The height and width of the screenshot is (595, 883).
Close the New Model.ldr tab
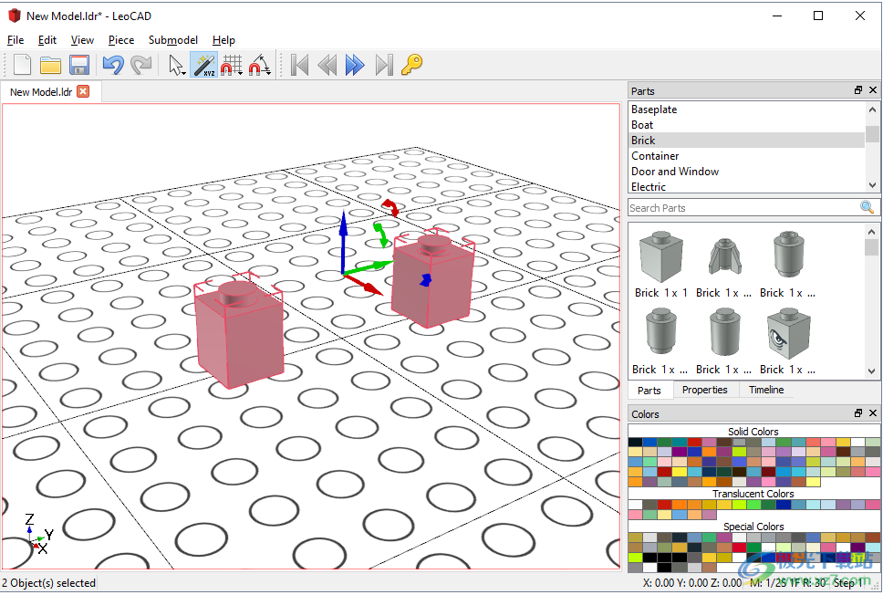pos(83,92)
